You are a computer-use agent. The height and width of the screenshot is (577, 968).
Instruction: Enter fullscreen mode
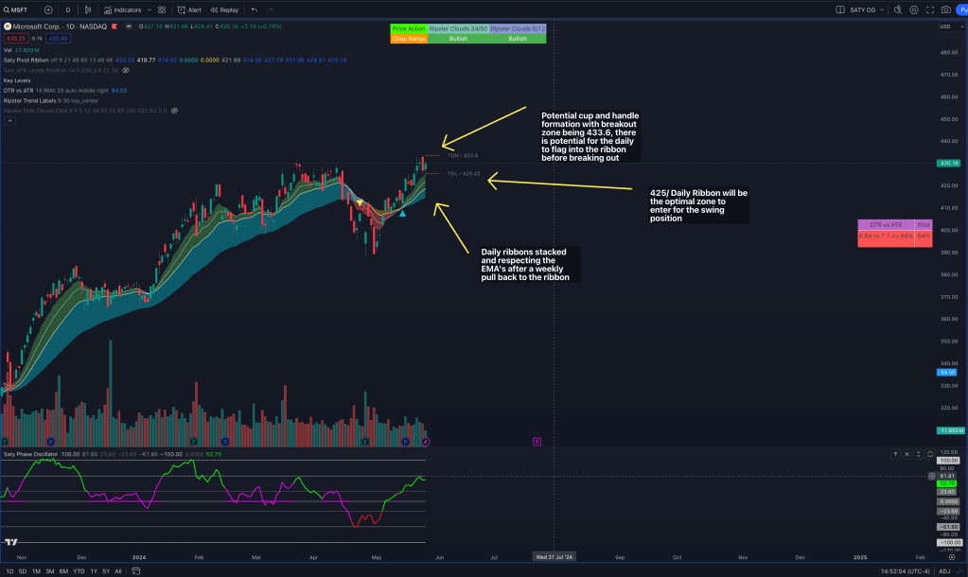tap(929, 9)
